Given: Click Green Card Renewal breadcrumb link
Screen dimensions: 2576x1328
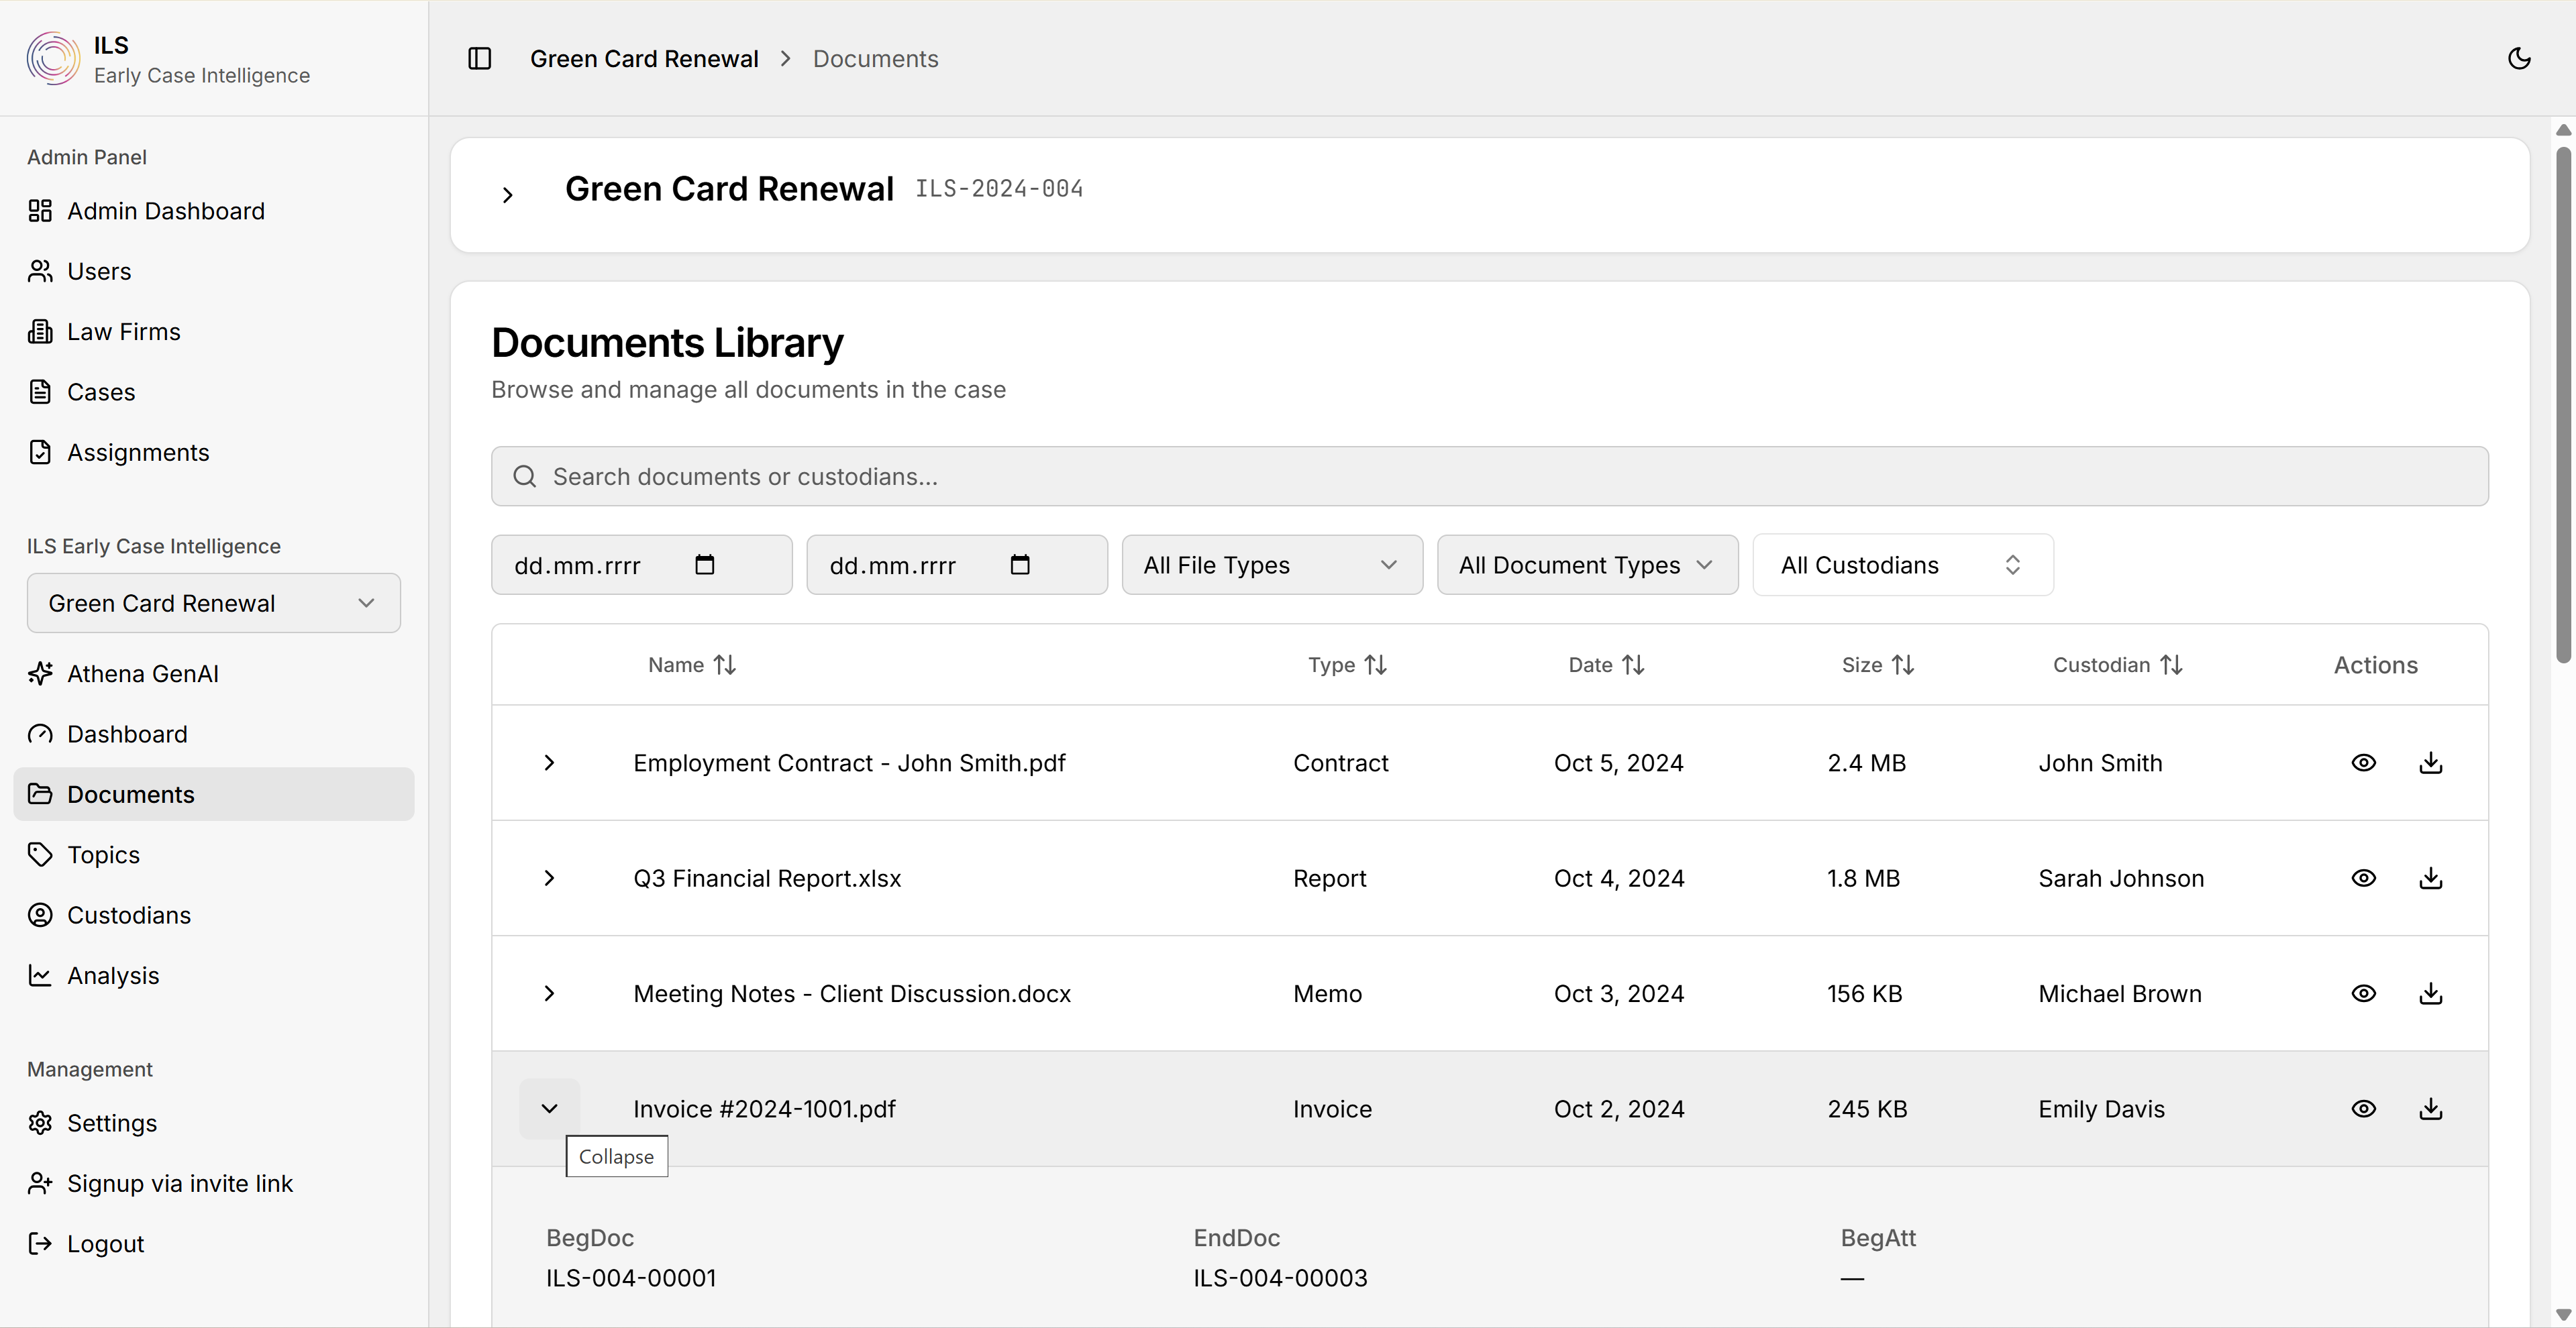Looking at the screenshot, I should pyautogui.click(x=644, y=59).
